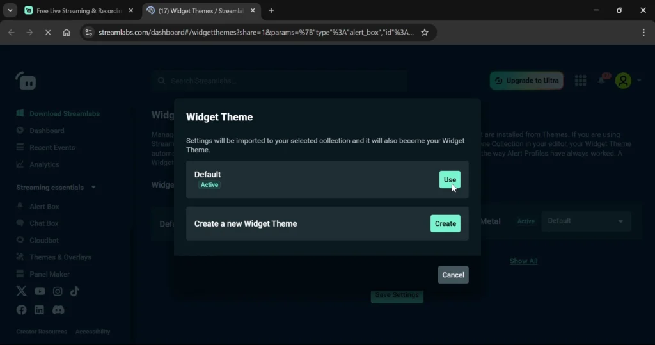Screen dimensions: 655x345
Task: Open Panel Maker in sidebar
Action: point(49,275)
